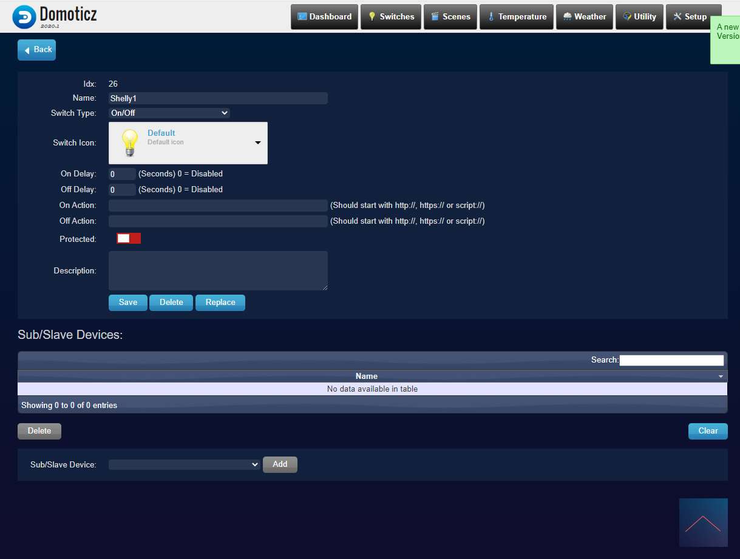
Task: Click the yellow lightbulb Default switch icon
Action: pyautogui.click(x=129, y=143)
